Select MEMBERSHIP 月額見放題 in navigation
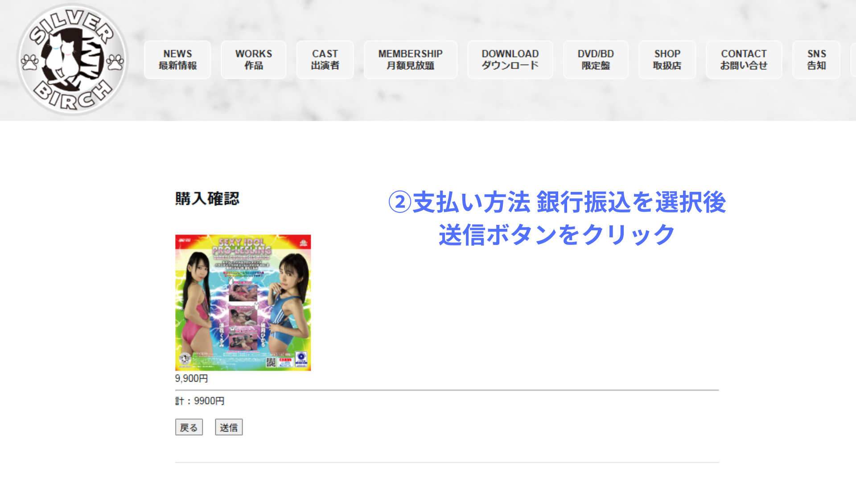This screenshot has width=856, height=481. point(410,60)
